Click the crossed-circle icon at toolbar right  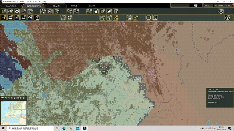221,11
